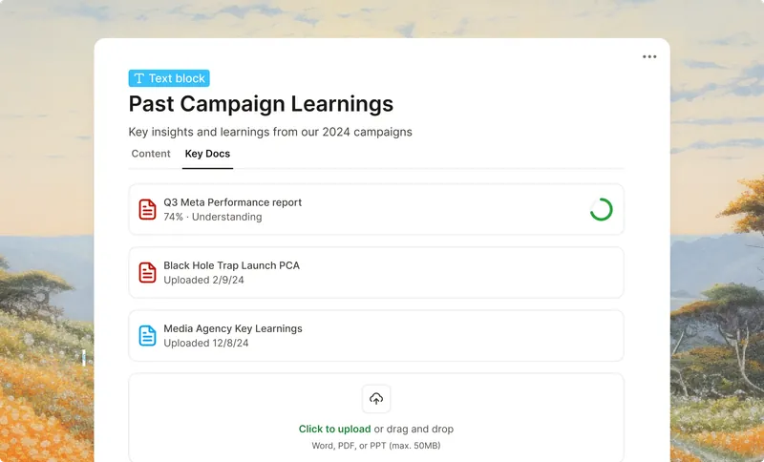The width and height of the screenshot is (764, 462).
Task: Click the cloud upload icon
Action: click(x=376, y=399)
